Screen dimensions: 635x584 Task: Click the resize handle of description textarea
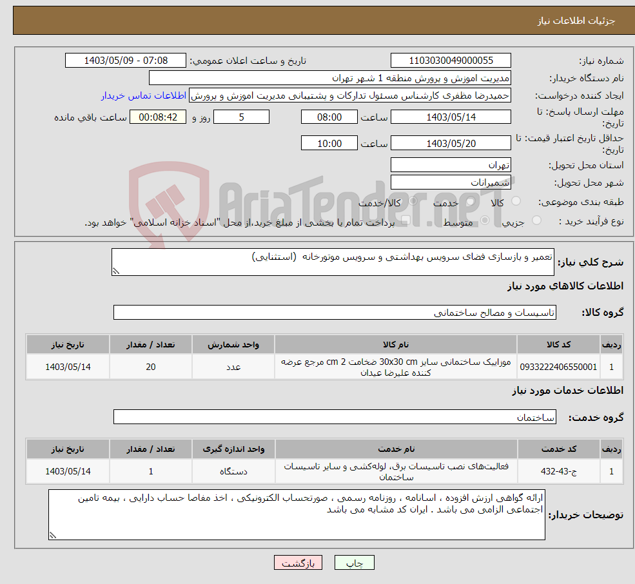116,271
